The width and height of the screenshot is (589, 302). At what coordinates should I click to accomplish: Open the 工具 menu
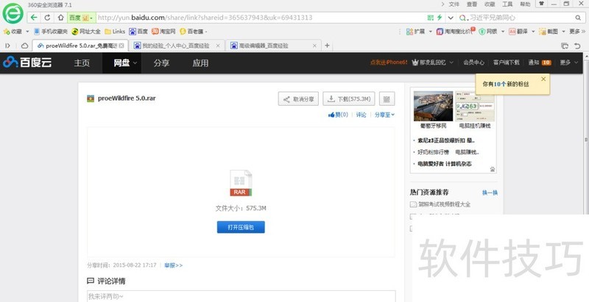tap(507, 4)
